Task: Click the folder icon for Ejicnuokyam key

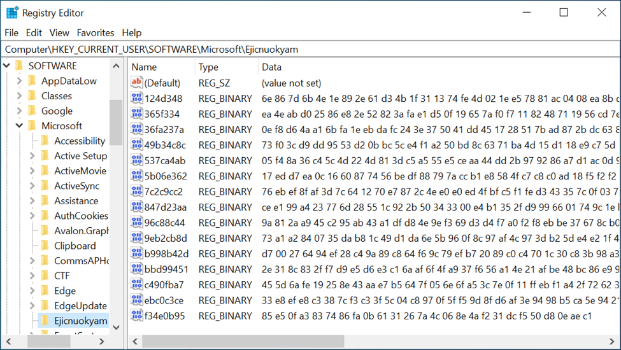Action: (45, 321)
